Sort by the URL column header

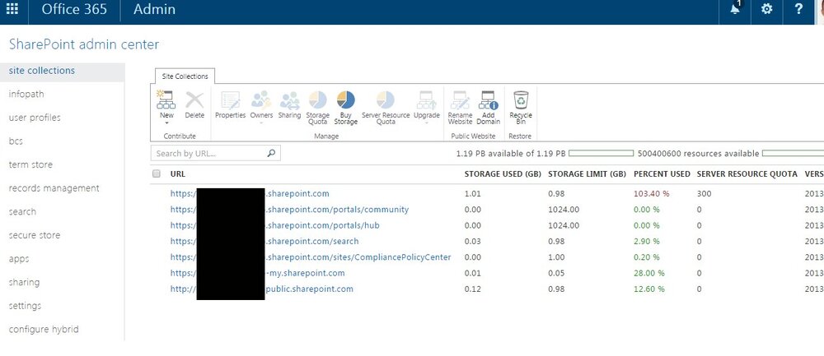[178, 174]
